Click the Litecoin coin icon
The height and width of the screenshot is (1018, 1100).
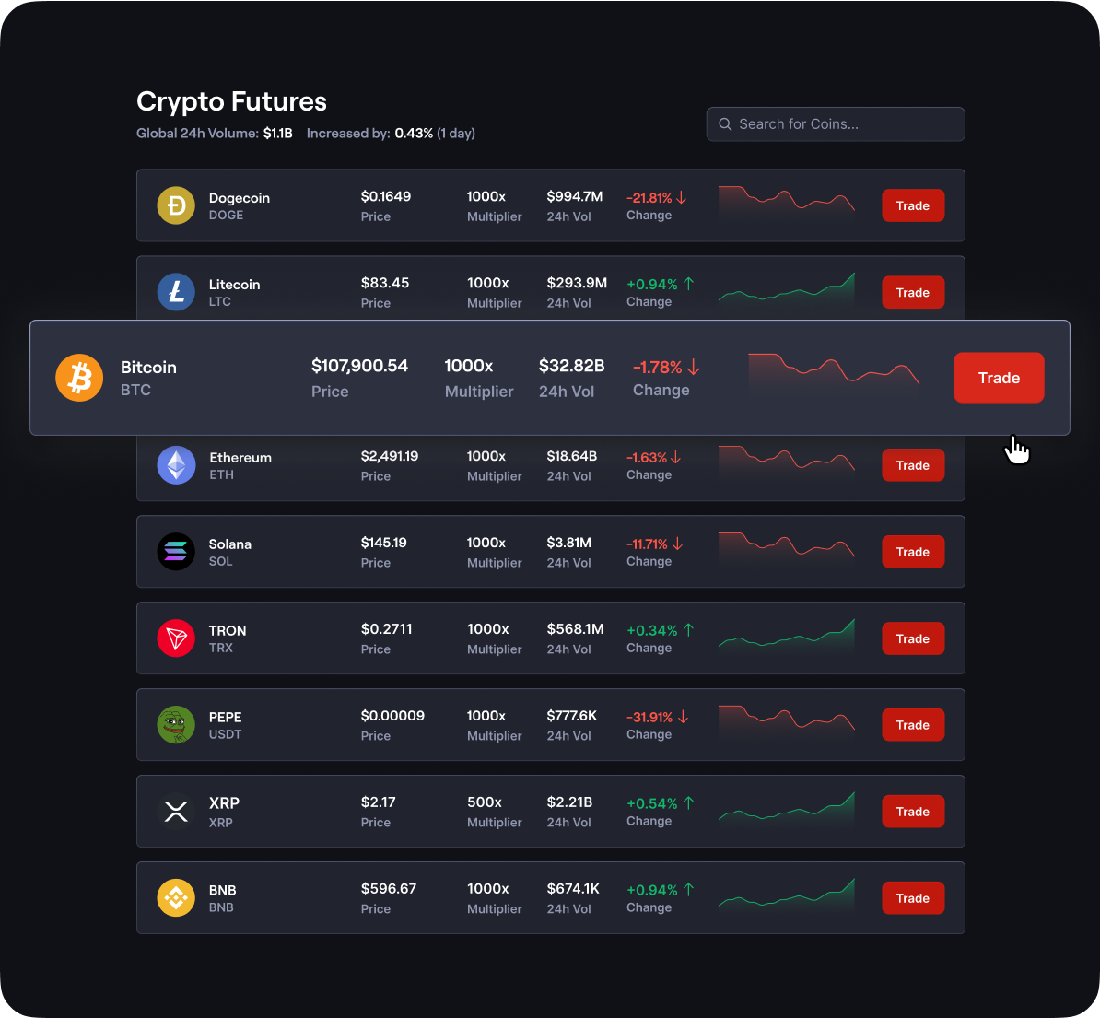coord(176,292)
